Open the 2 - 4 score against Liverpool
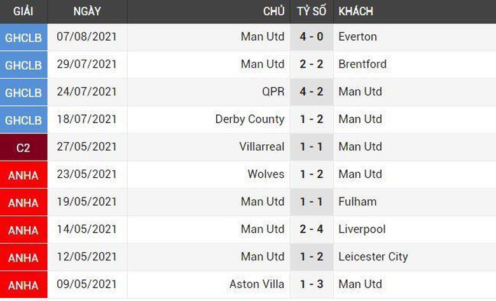This screenshot has height=301, width=496. 312,229
